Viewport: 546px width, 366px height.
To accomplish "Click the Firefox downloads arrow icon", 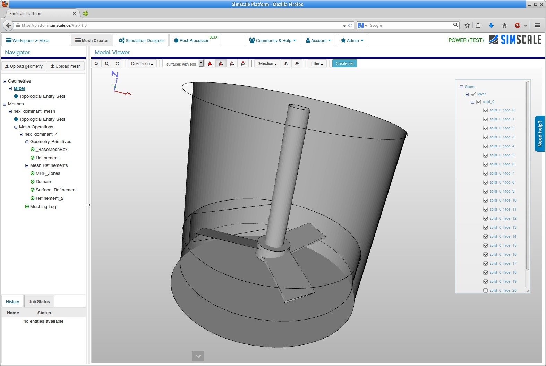I will 491,25.
